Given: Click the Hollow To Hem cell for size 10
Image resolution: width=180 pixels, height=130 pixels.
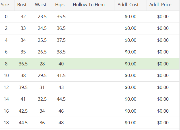Looking at the screenshot, I should 92,76.
